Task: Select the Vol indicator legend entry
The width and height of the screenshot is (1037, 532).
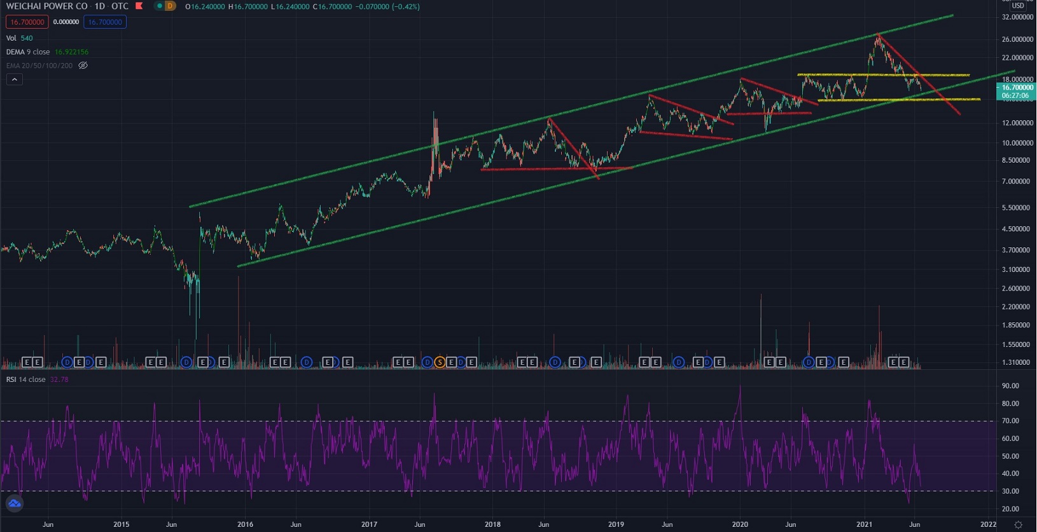Action: [11, 38]
